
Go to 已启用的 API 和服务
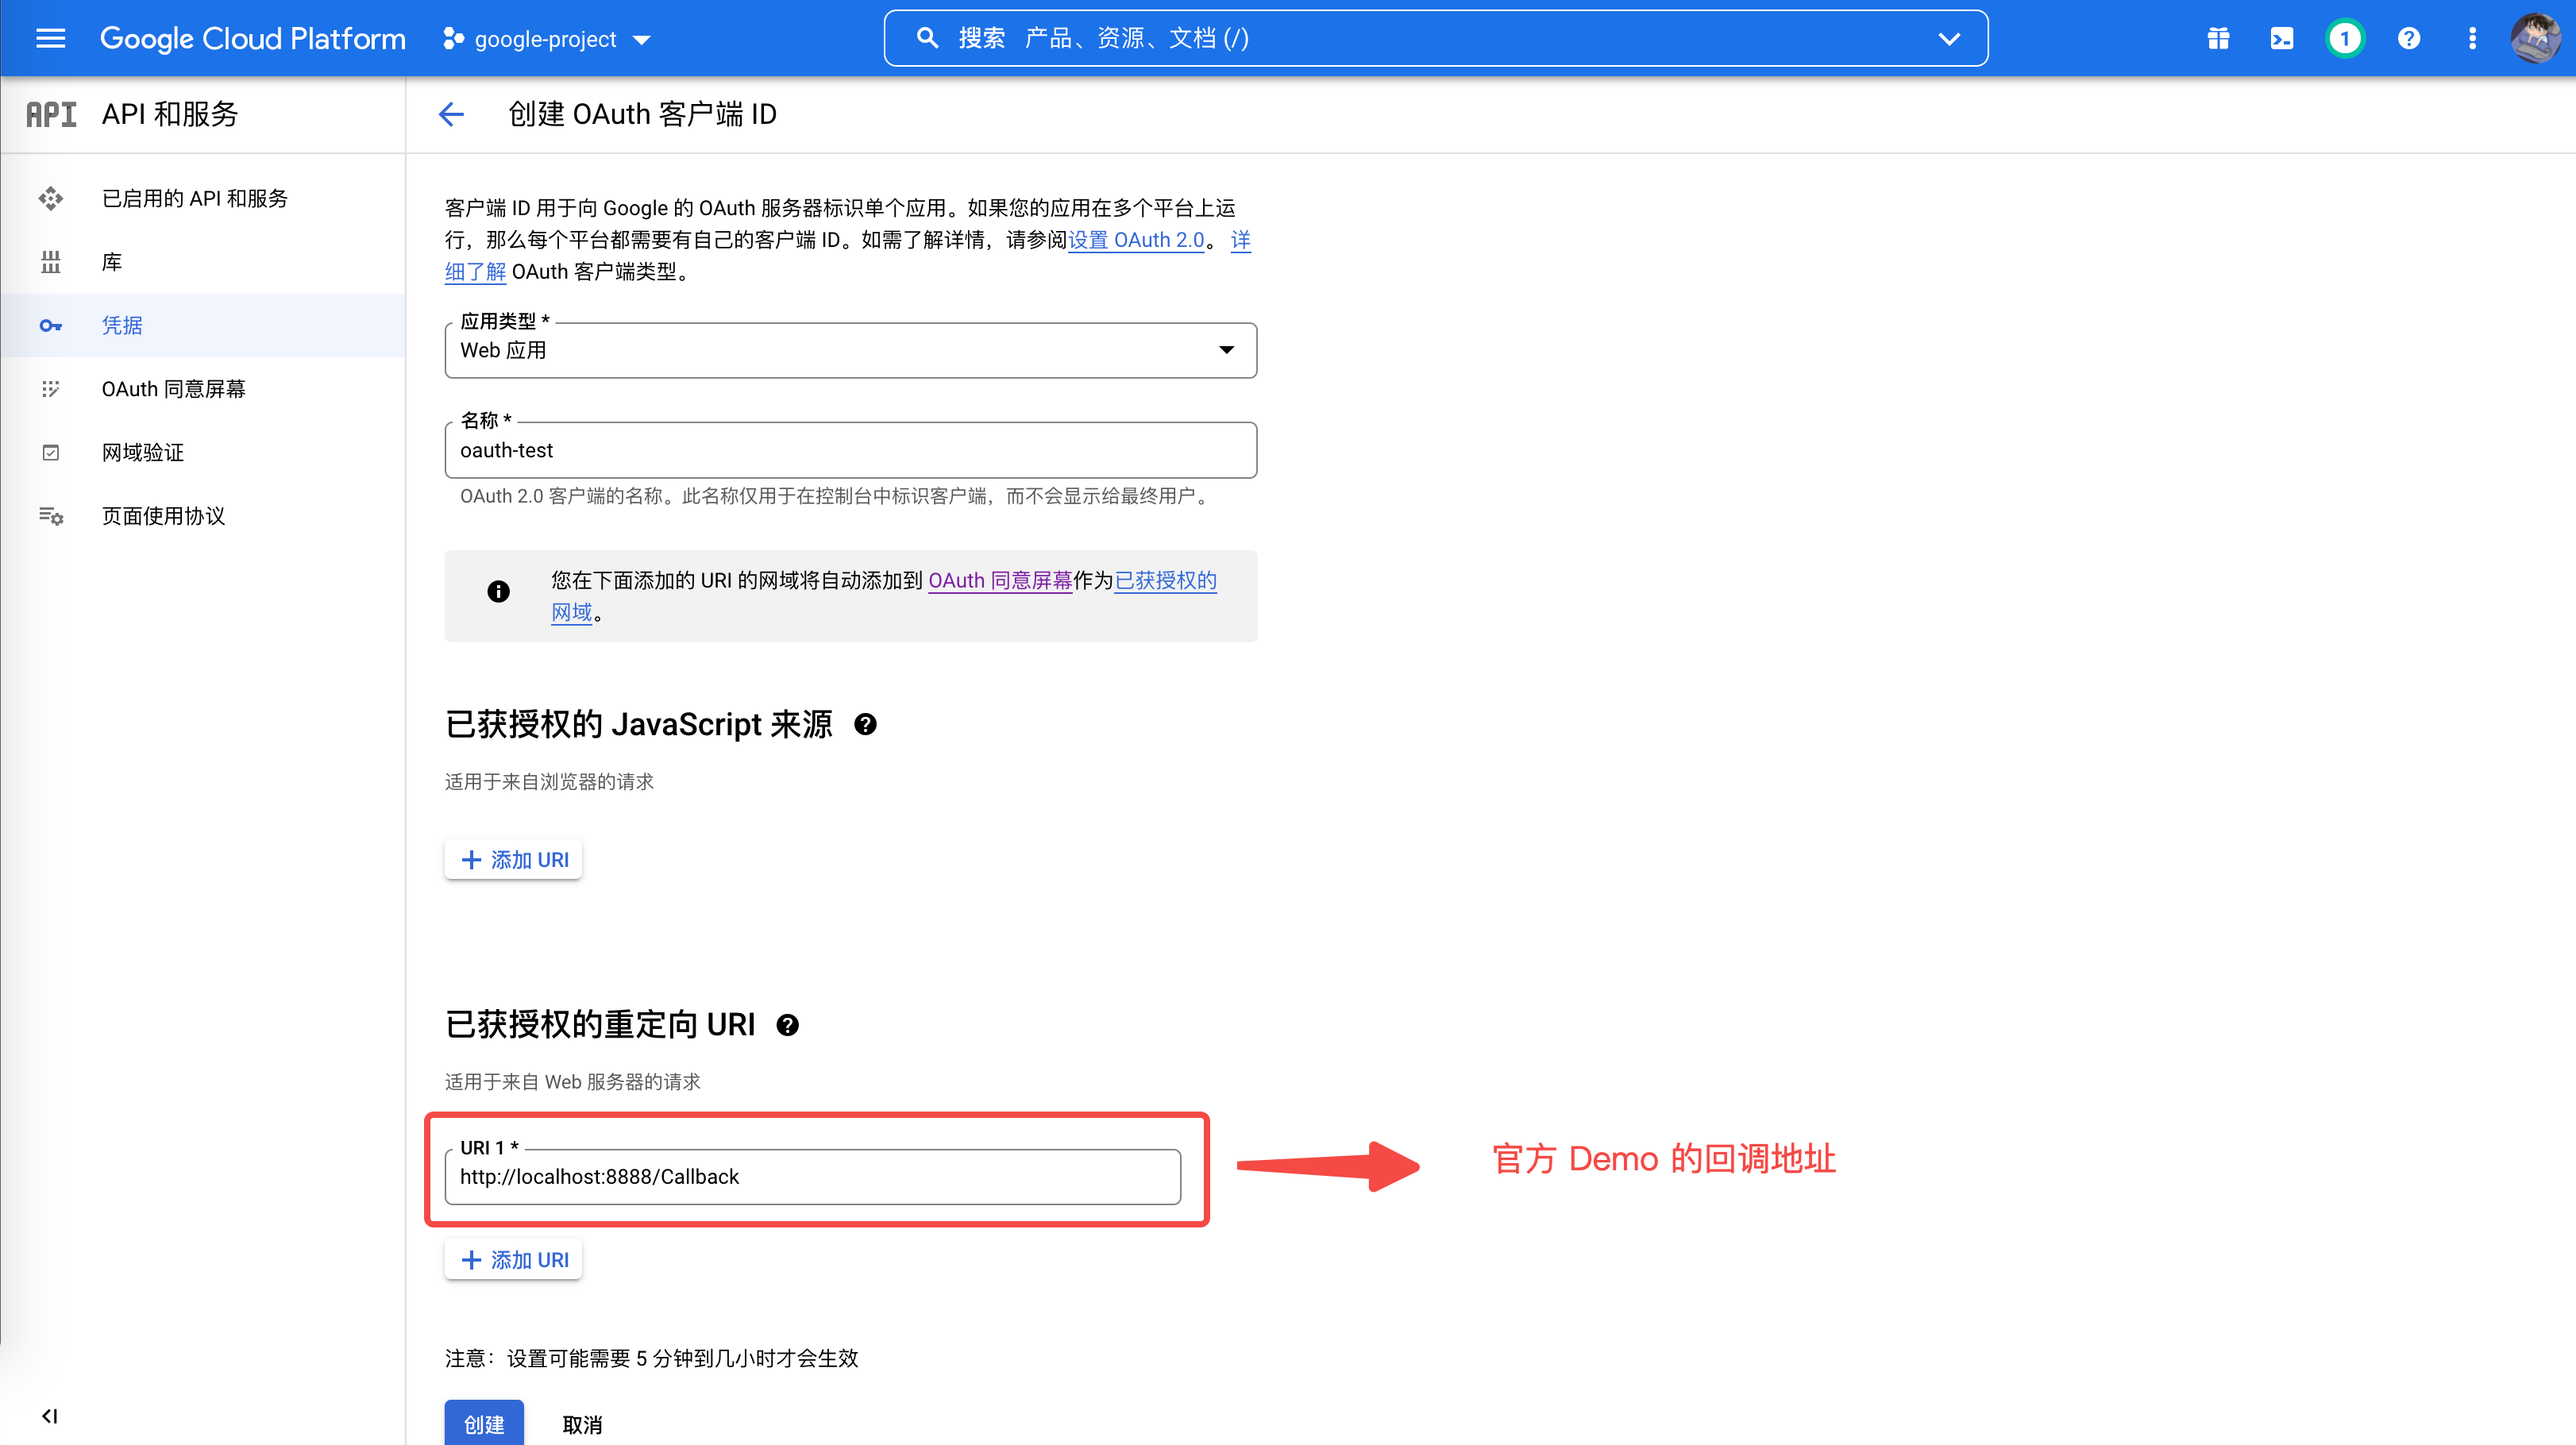(x=195, y=197)
